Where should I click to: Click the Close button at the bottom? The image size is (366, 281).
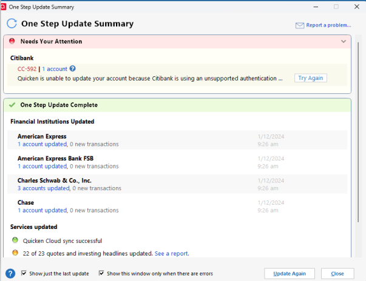(337, 274)
